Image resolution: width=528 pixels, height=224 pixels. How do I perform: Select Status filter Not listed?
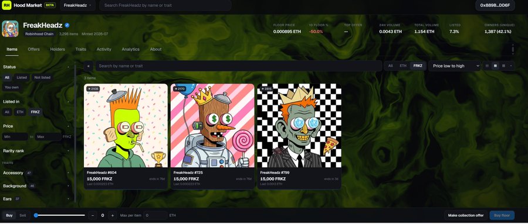pos(42,77)
